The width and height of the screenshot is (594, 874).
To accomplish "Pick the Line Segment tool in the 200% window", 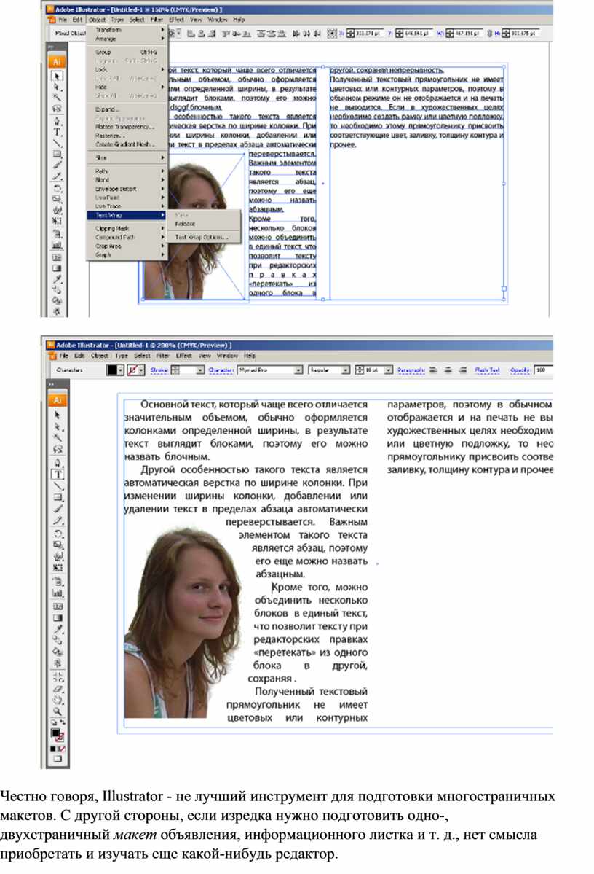I will (58, 486).
